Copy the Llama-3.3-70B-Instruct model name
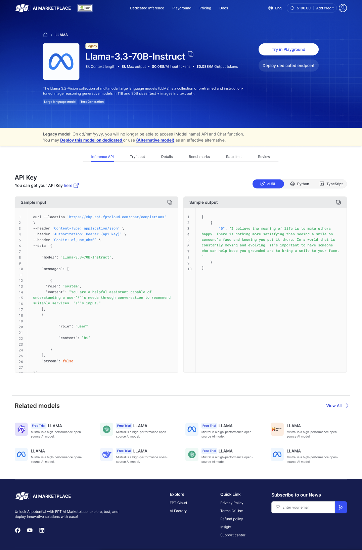 click(191, 54)
